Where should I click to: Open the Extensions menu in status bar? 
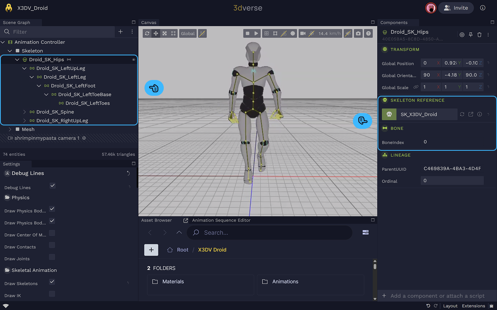pos(473,306)
